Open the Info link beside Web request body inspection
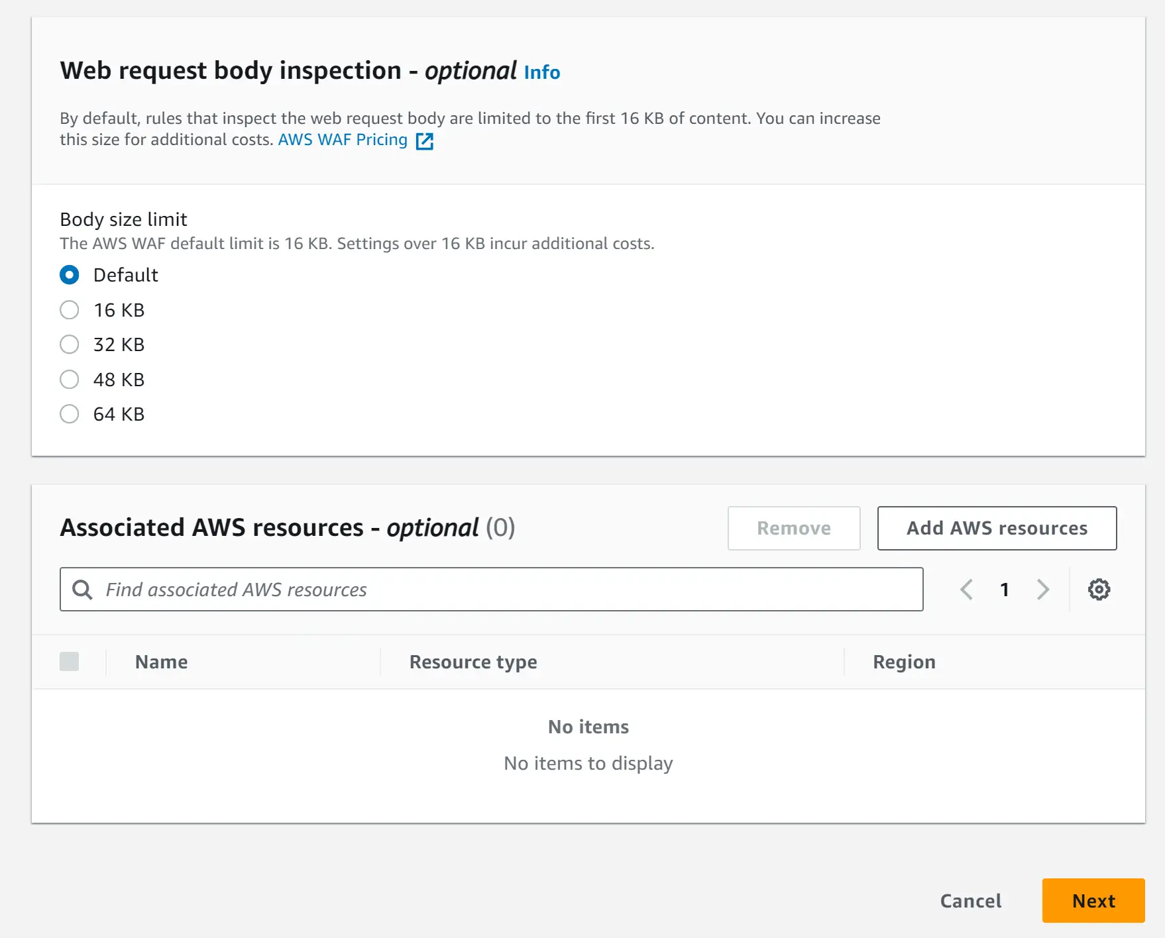The width and height of the screenshot is (1165, 938). (541, 72)
